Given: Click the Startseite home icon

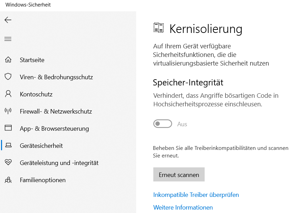Looking at the screenshot, I should (x=8, y=60).
